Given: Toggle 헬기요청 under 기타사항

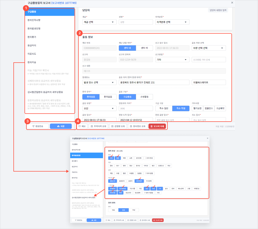Looking at the screenshot, I should [x=197, y=108].
